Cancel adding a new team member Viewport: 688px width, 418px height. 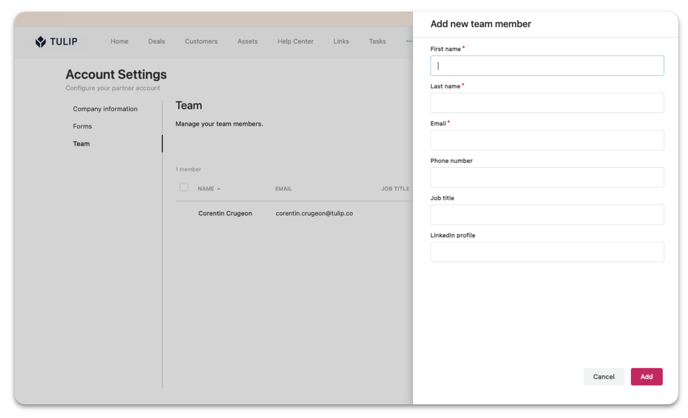tap(603, 377)
